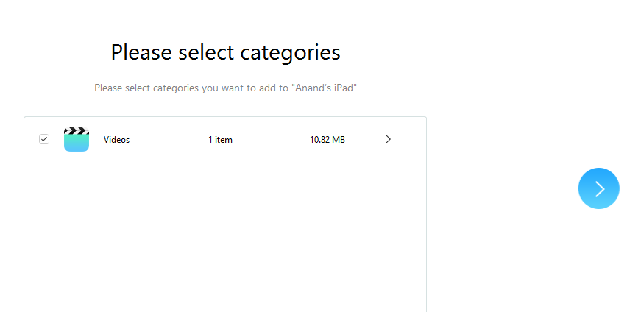Click the "Please select categories" heading

[x=225, y=53]
